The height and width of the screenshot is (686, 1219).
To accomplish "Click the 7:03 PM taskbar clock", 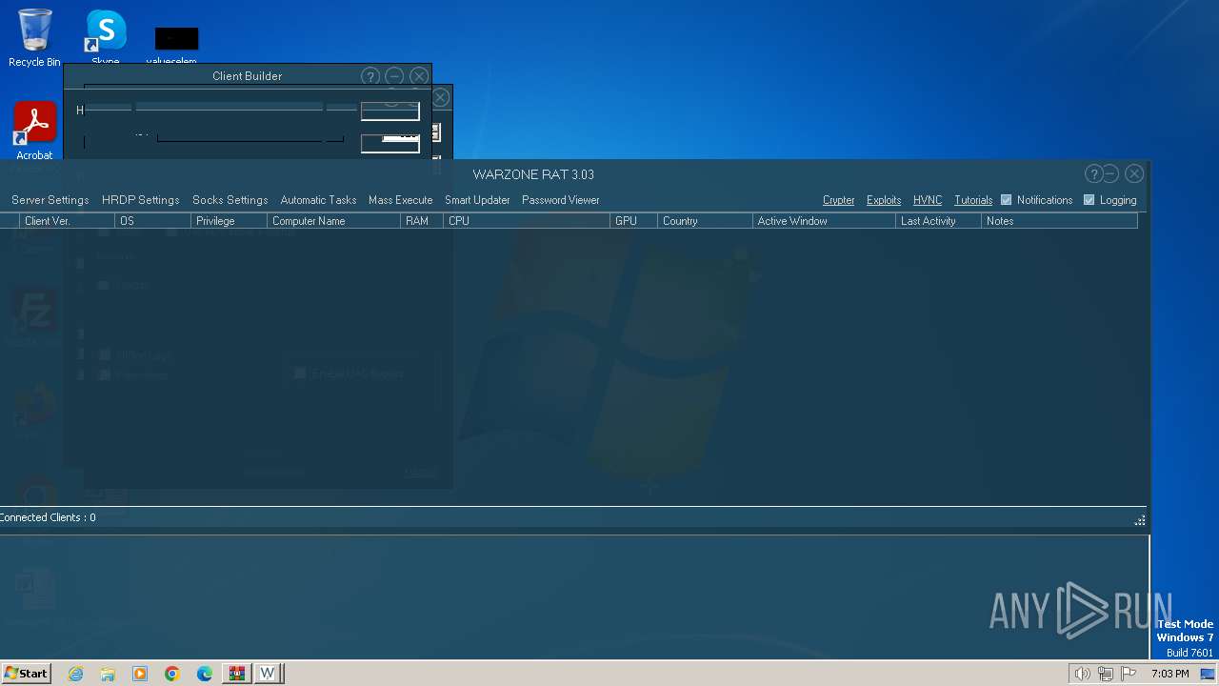I will coord(1169,674).
